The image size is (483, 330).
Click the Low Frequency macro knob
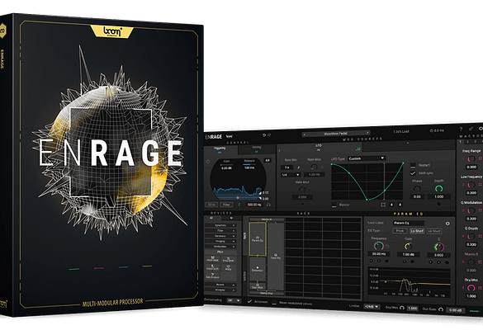[471, 185]
